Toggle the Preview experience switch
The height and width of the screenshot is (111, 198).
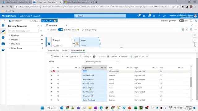click(x=182, y=21)
